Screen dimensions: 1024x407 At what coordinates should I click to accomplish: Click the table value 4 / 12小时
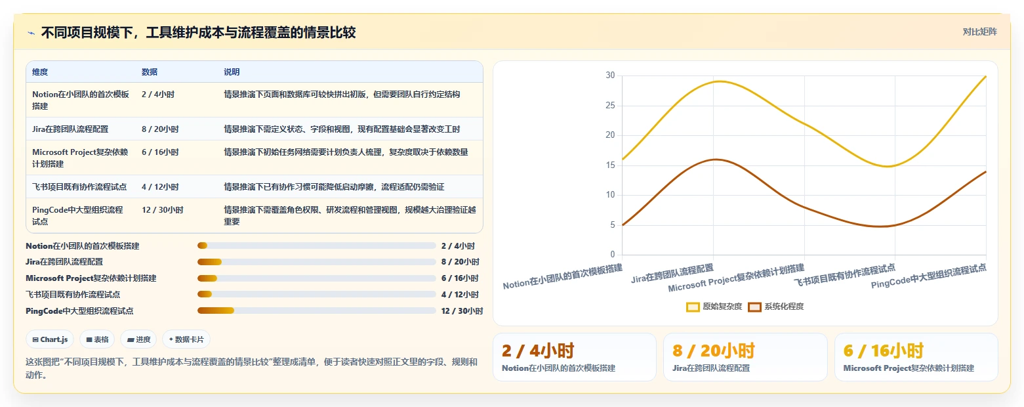click(160, 187)
